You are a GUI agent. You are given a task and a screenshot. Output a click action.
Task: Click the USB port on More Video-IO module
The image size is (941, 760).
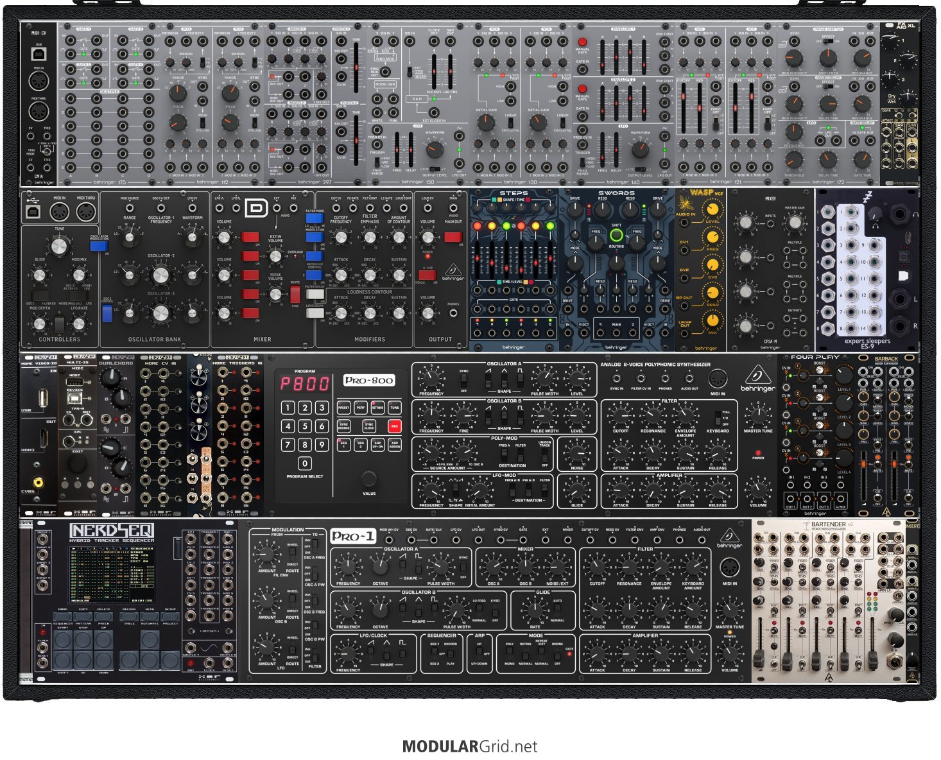43,399
